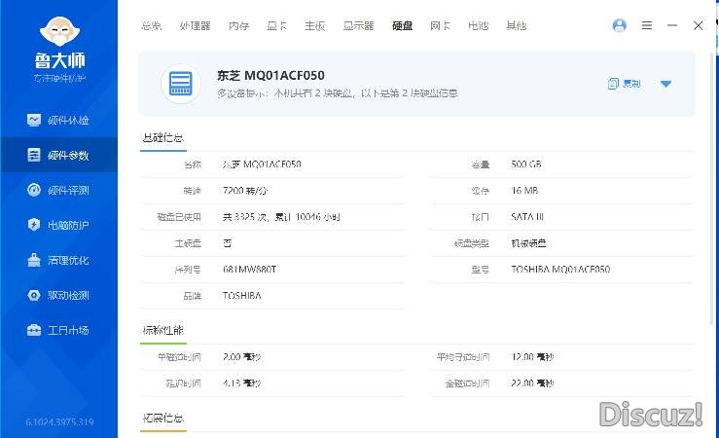Viewport: 719px width, 438px height.
Task: Select the 硬盘 tab
Action: point(402,25)
